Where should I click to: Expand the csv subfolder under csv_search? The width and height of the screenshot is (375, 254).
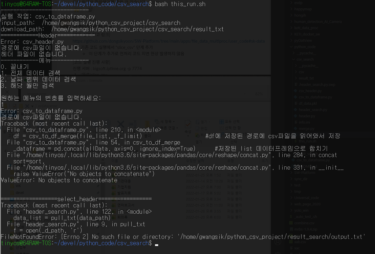tap(296, 72)
